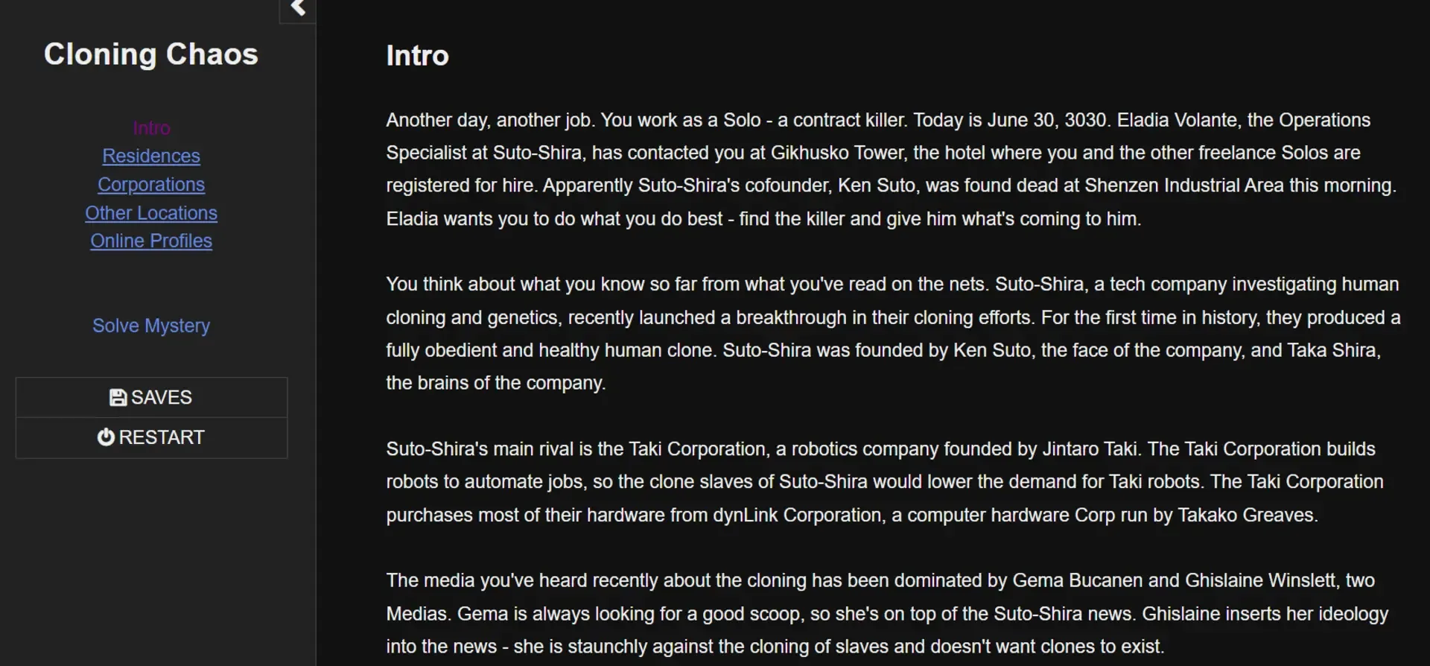Click the SAVES button text
Screen dimensions: 1430x666
162,398
